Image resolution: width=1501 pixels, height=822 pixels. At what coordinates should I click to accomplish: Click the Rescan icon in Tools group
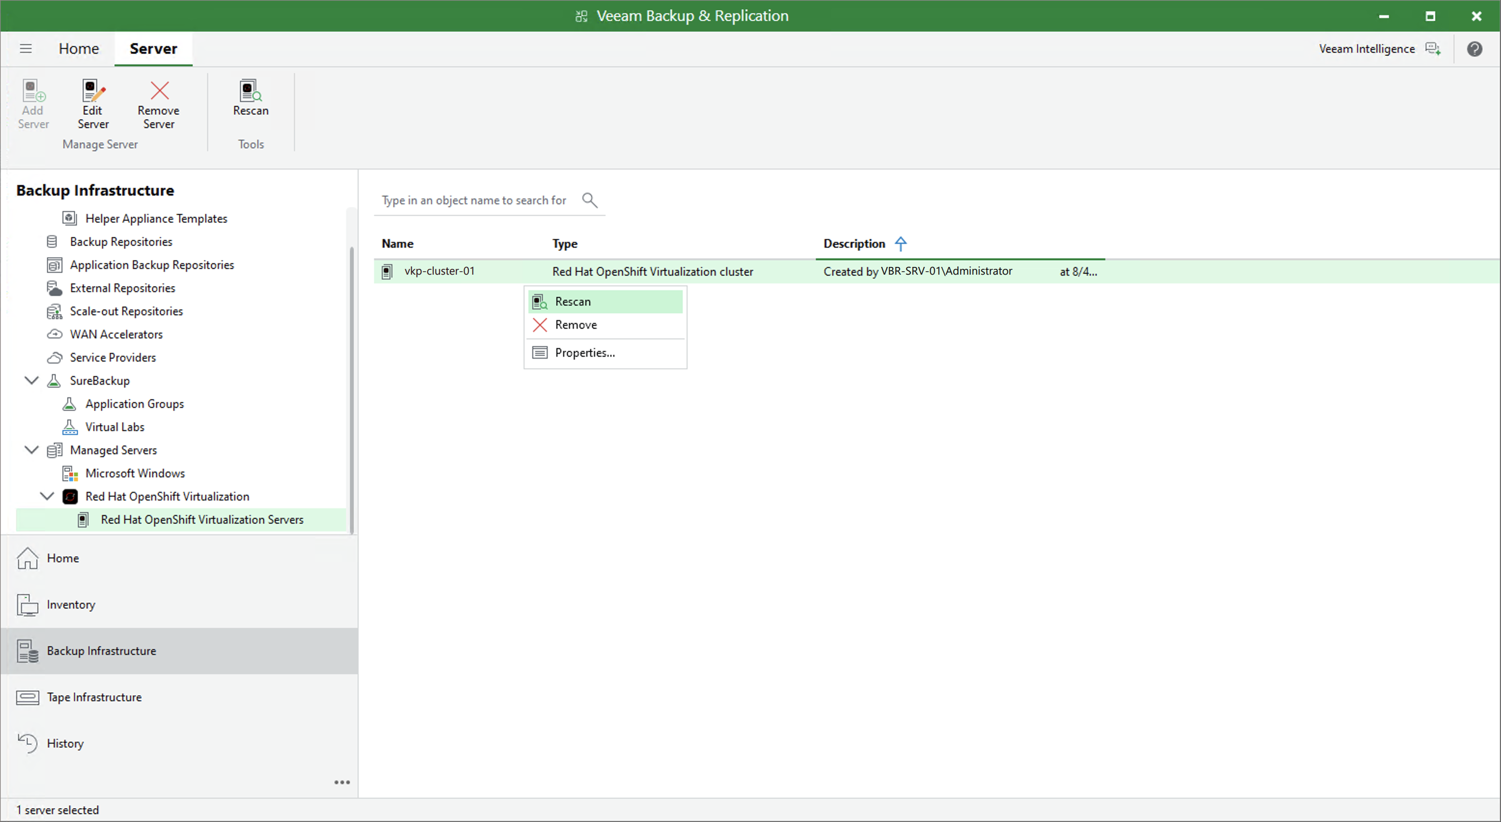[x=250, y=91]
